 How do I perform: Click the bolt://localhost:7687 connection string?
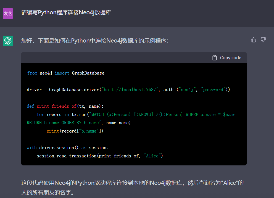[130, 90]
